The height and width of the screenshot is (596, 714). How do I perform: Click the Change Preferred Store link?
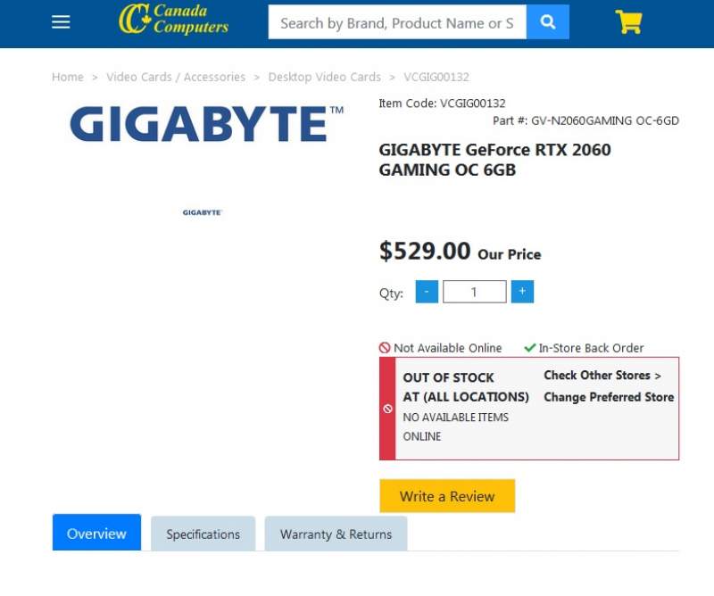coord(608,397)
